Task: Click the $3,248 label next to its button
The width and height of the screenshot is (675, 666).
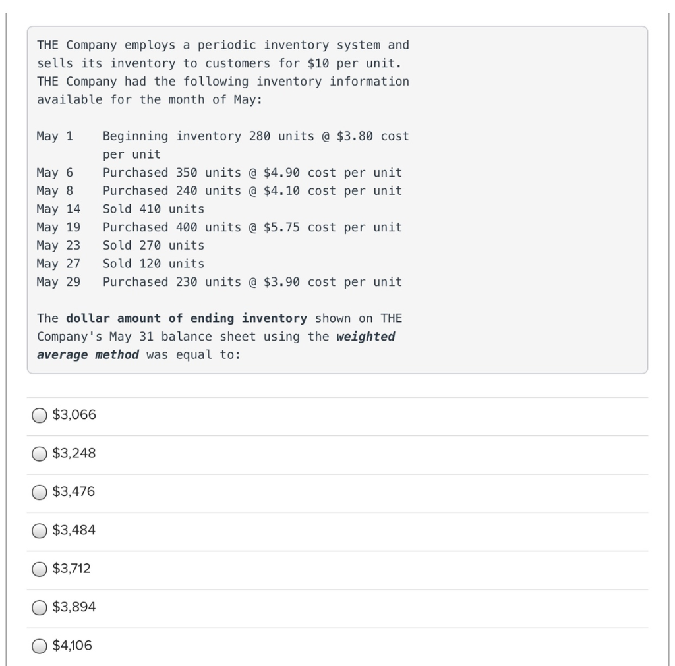Action: pyautogui.click(x=73, y=453)
